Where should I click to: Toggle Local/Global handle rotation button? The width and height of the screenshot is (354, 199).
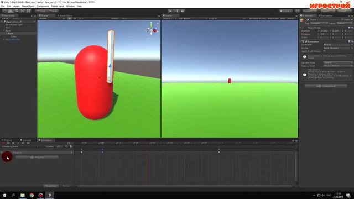pos(53,11)
